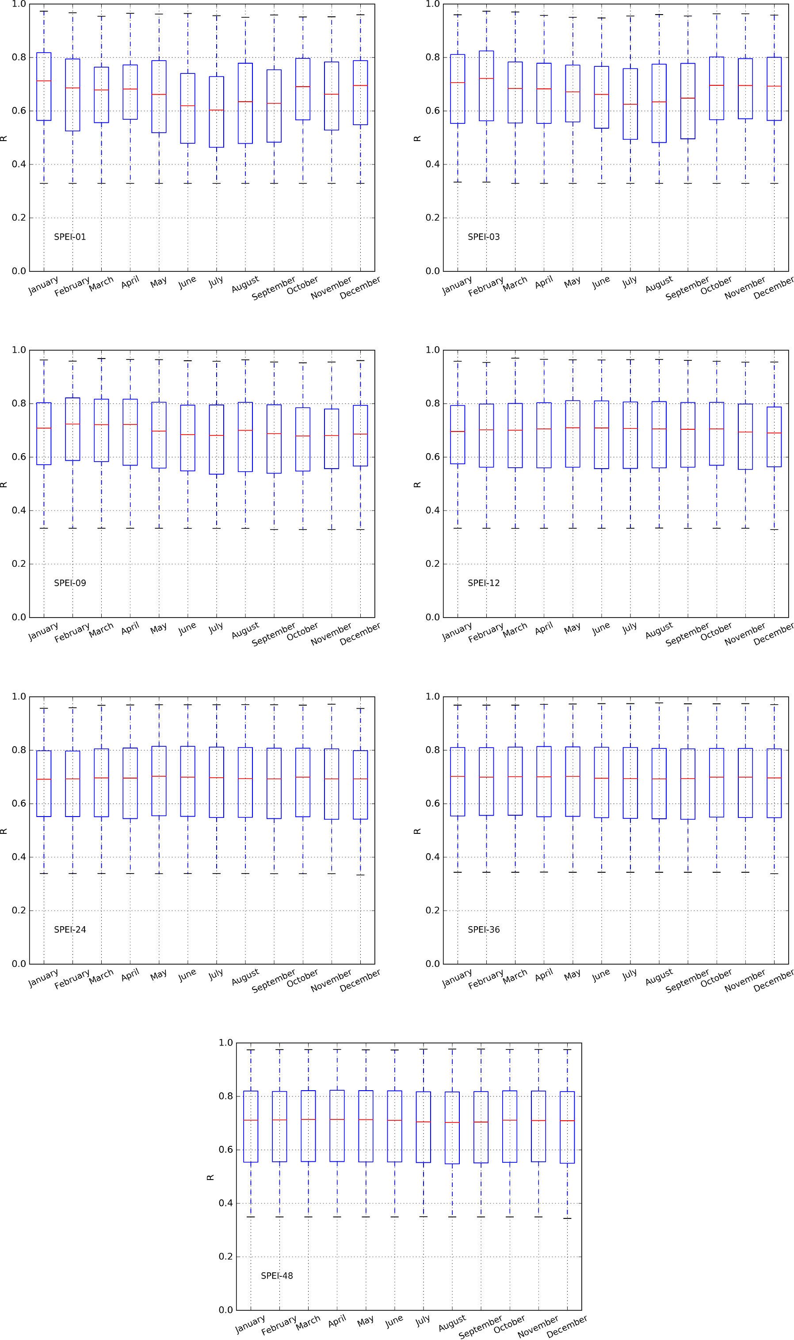Click the SPEI-12 panel label

(484, 583)
